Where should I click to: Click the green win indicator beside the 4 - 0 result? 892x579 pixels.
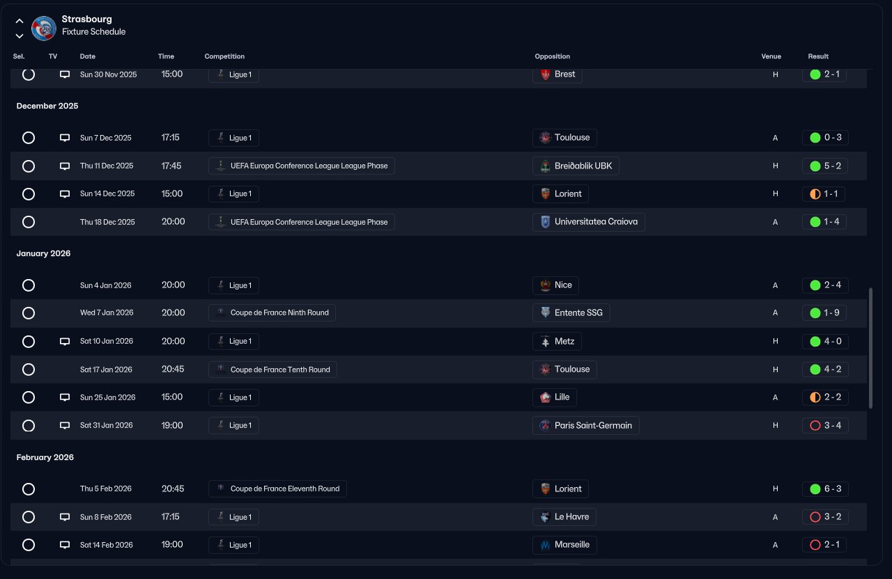[x=815, y=342]
